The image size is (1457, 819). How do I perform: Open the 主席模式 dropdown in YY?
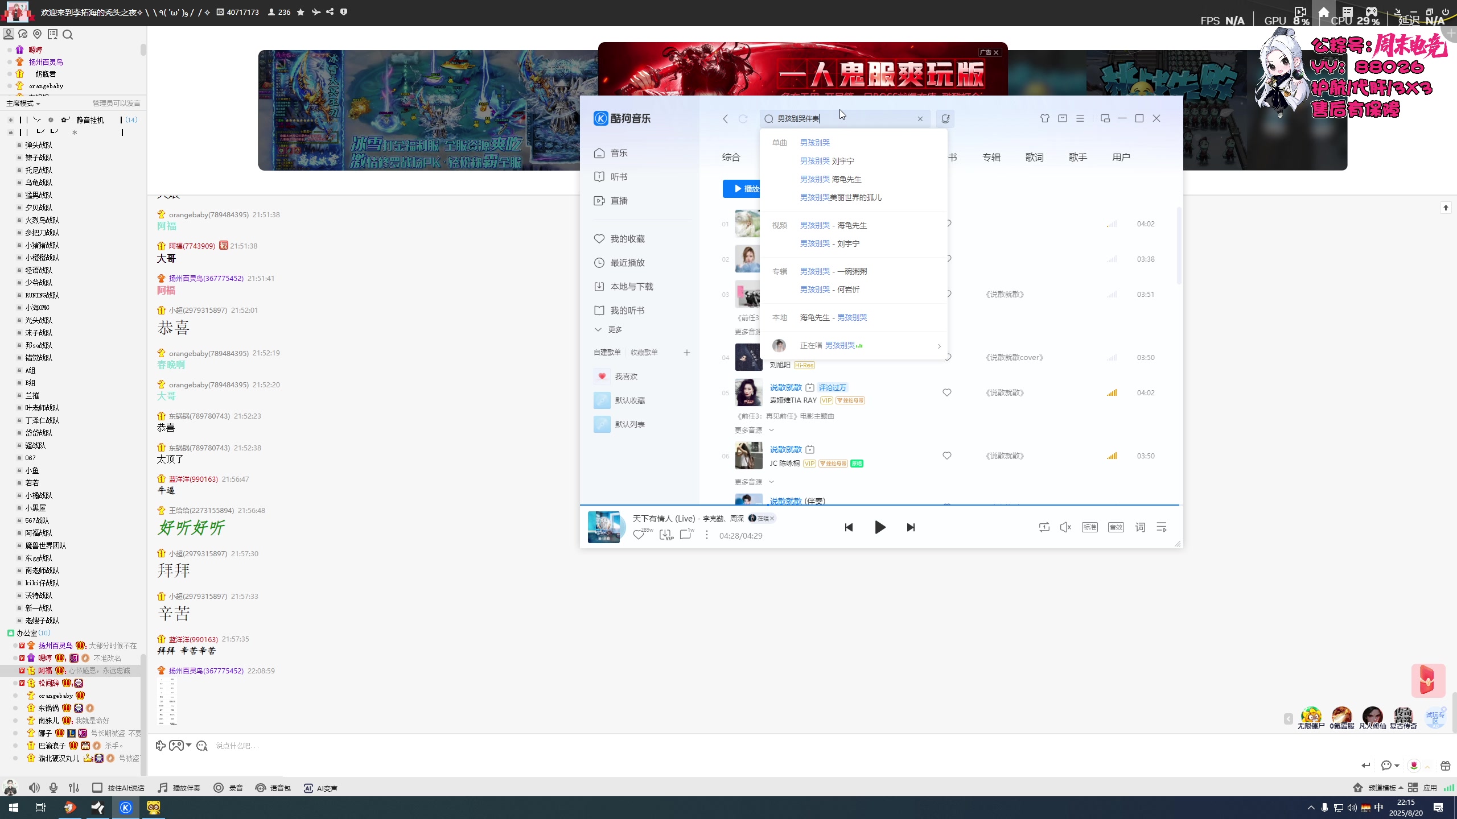click(x=23, y=104)
